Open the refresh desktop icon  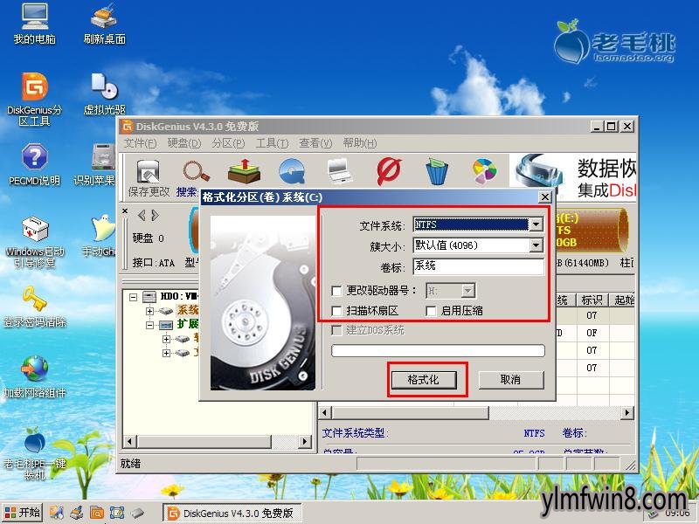point(104,23)
